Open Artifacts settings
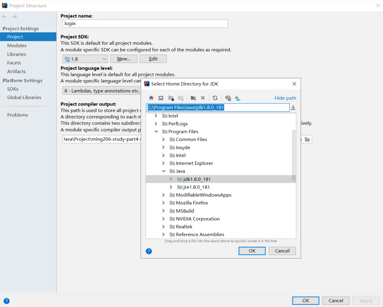 (16, 72)
